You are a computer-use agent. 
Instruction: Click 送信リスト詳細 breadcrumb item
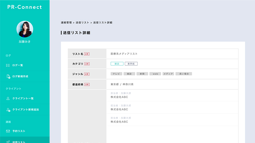point(103,23)
